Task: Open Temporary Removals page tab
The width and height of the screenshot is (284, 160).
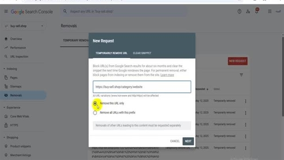Action: click(76, 40)
